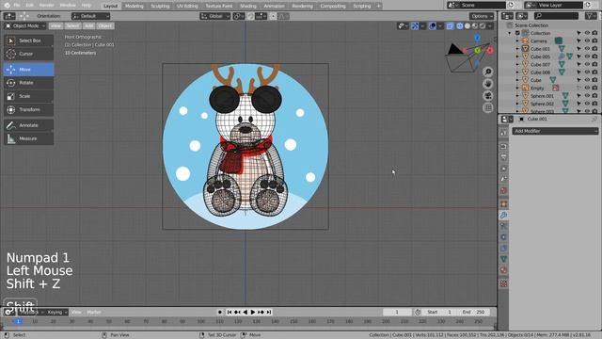Click the green Y axis gizmo
602x339 pixels.
pyautogui.click(x=477, y=50)
